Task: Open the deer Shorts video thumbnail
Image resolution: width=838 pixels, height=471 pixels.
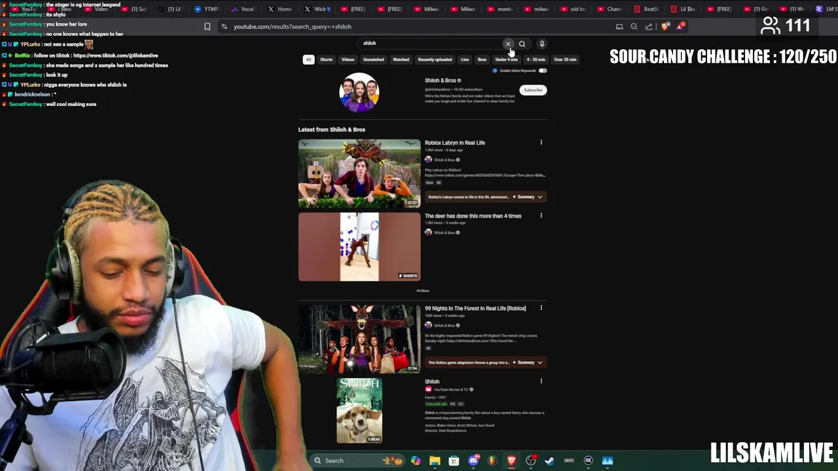Action: [359, 247]
